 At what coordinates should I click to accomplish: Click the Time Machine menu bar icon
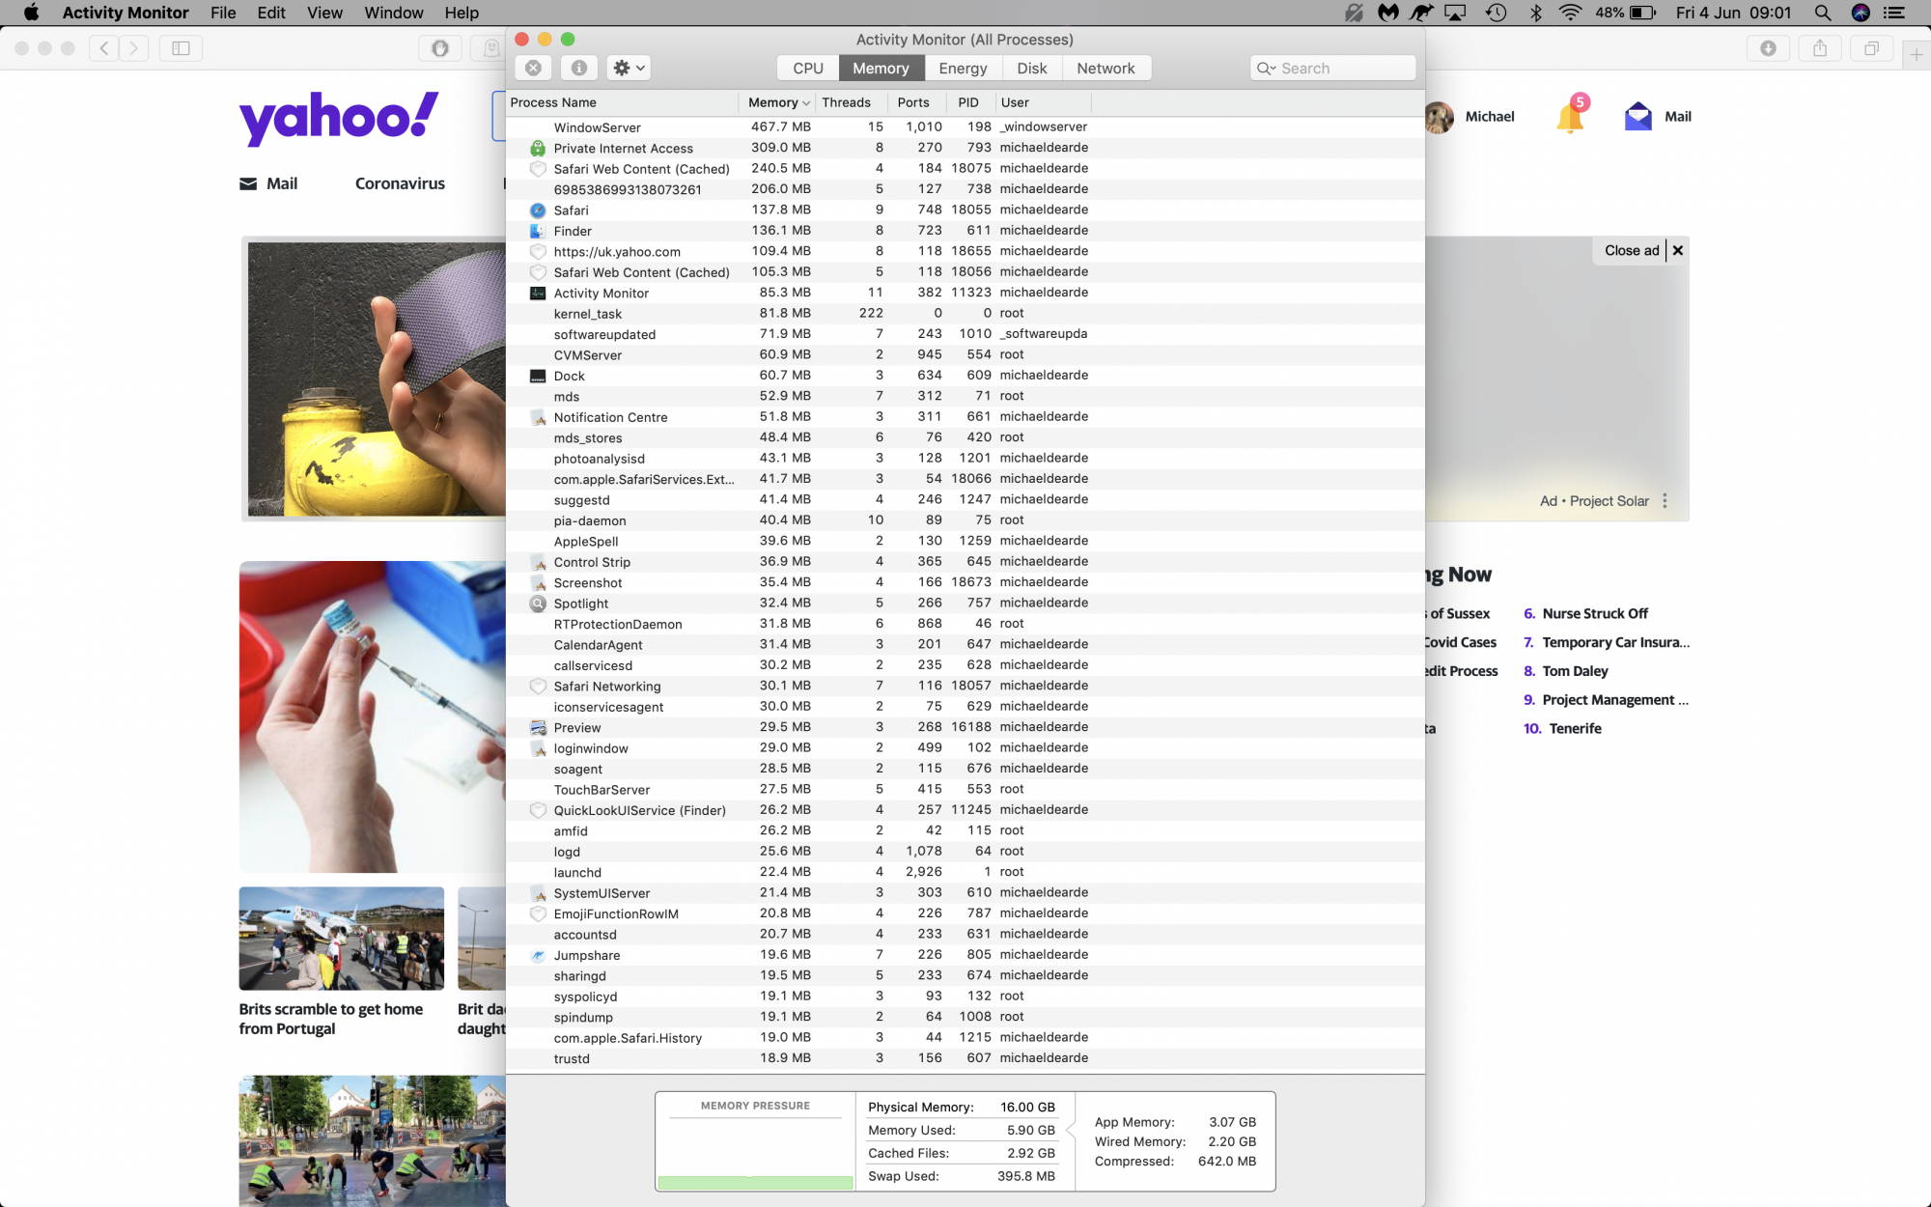point(1496,13)
